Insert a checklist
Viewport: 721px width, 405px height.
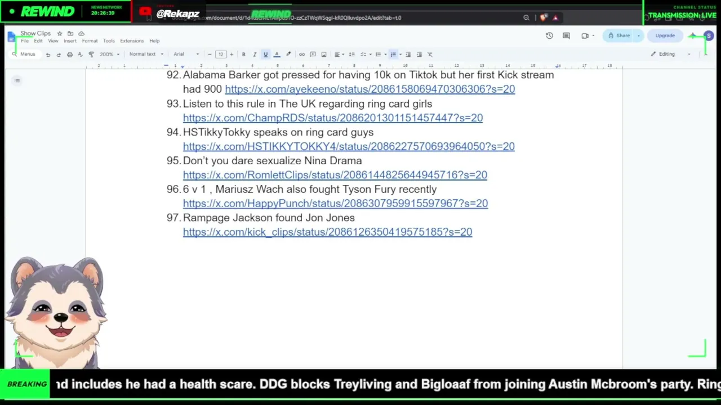pos(363,55)
